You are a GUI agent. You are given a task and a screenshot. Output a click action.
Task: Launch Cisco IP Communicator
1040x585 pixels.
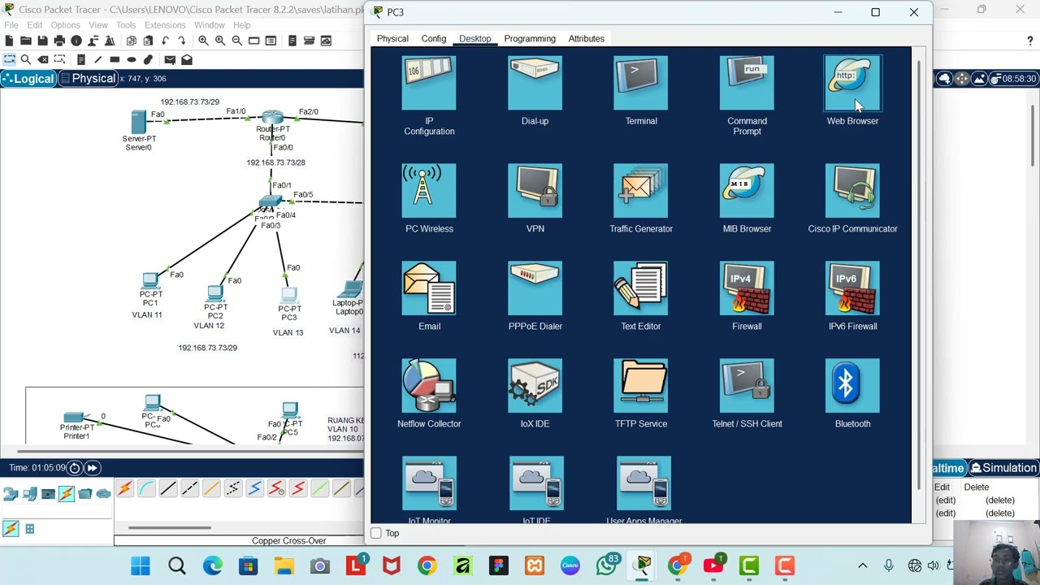(x=852, y=191)
